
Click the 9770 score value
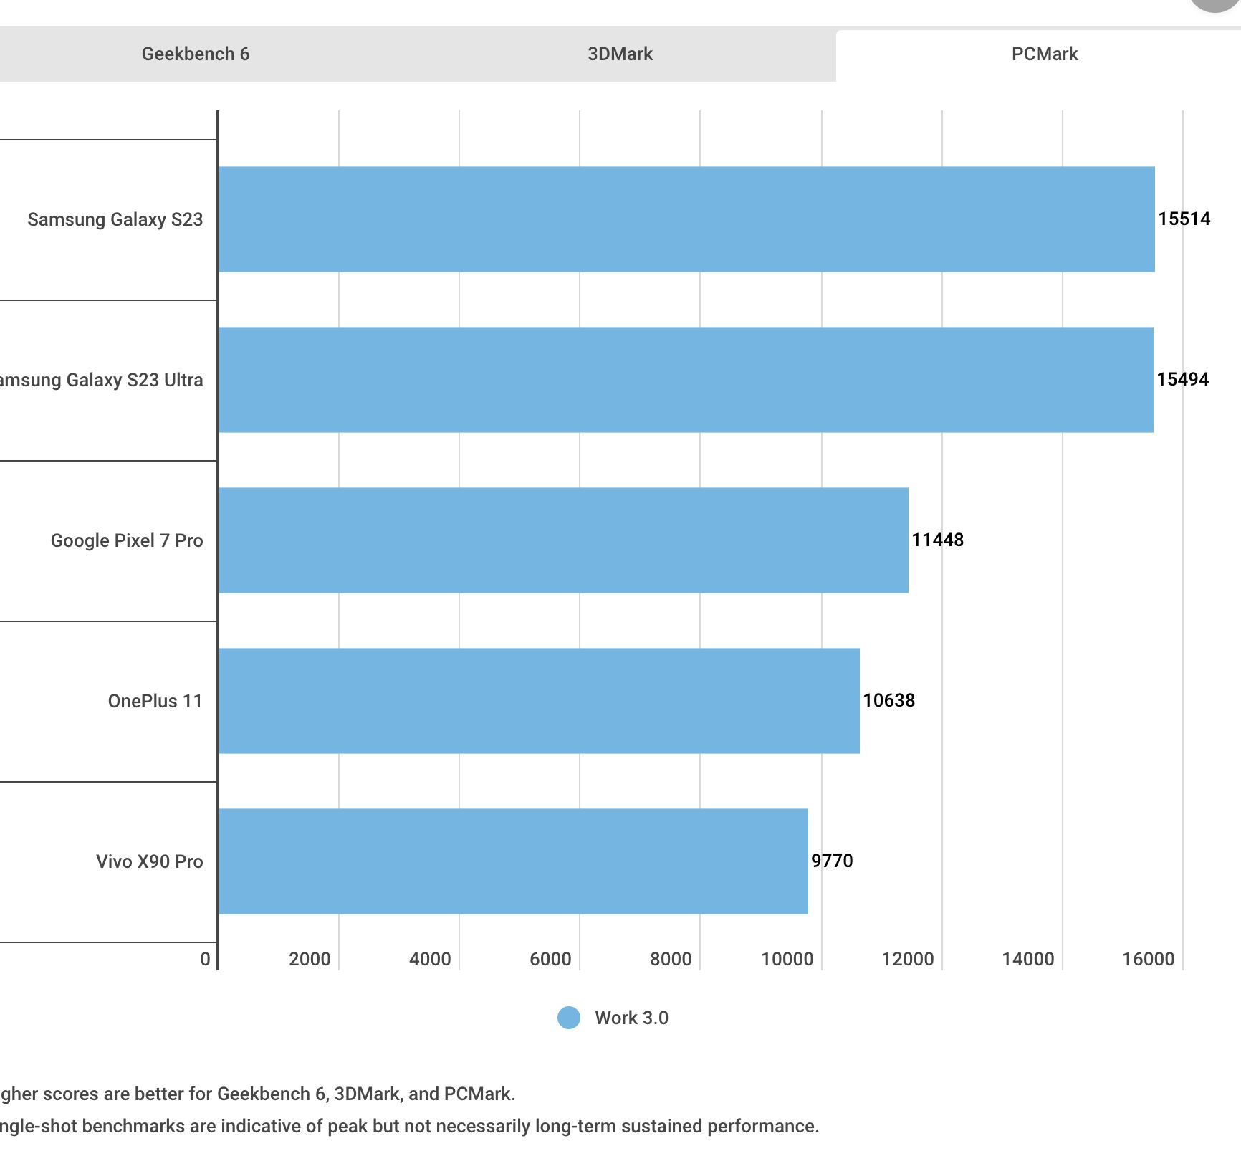tap(832, 861)
